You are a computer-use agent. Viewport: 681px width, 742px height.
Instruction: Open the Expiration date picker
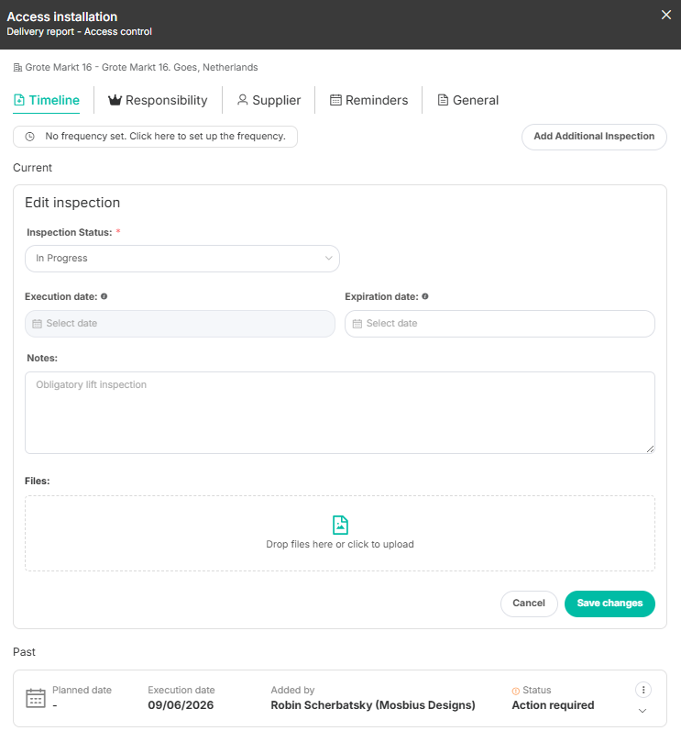coord(500,324)
